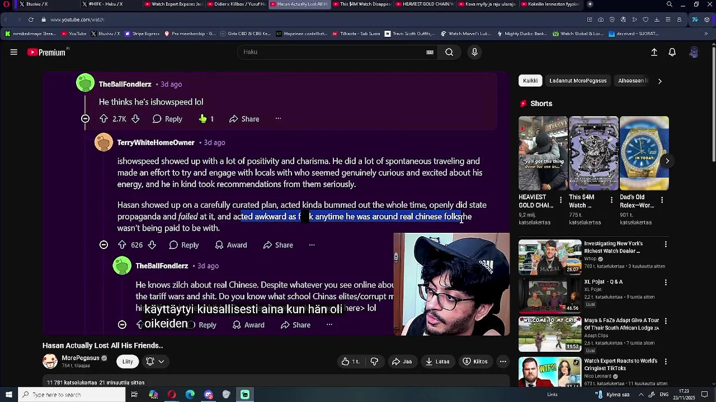
Task: Open Dad's Old Rolex short thumbnail
Action: [x=644, y=153]
